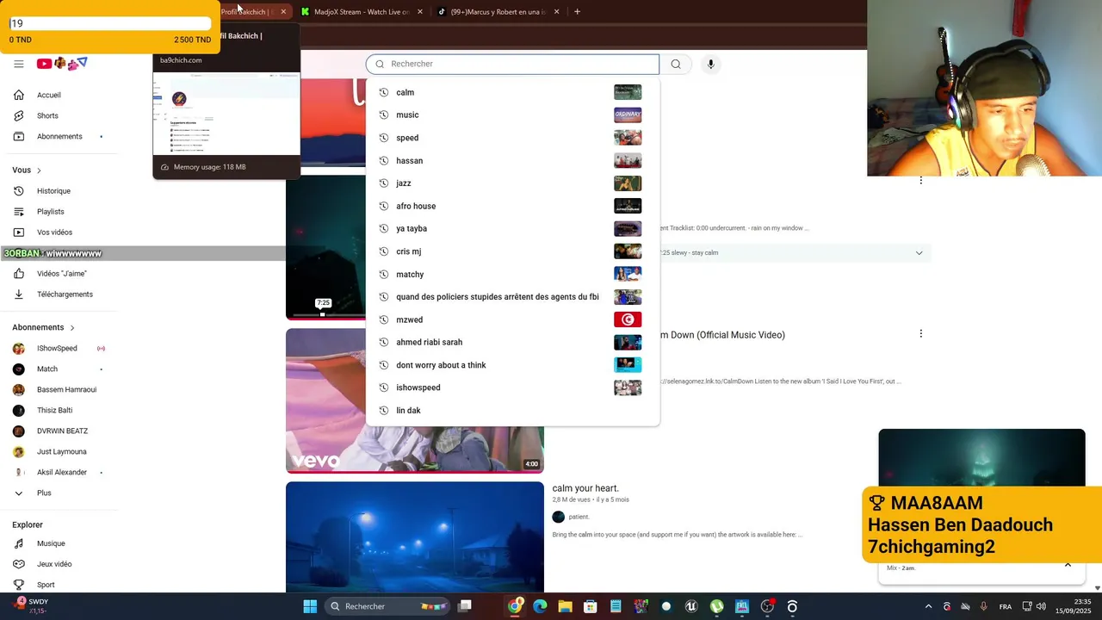Image resolution: width=1102 pixels, height=620 pixels.
Task: Open Téléchargements in the sidebar
Action: point(65,294)
